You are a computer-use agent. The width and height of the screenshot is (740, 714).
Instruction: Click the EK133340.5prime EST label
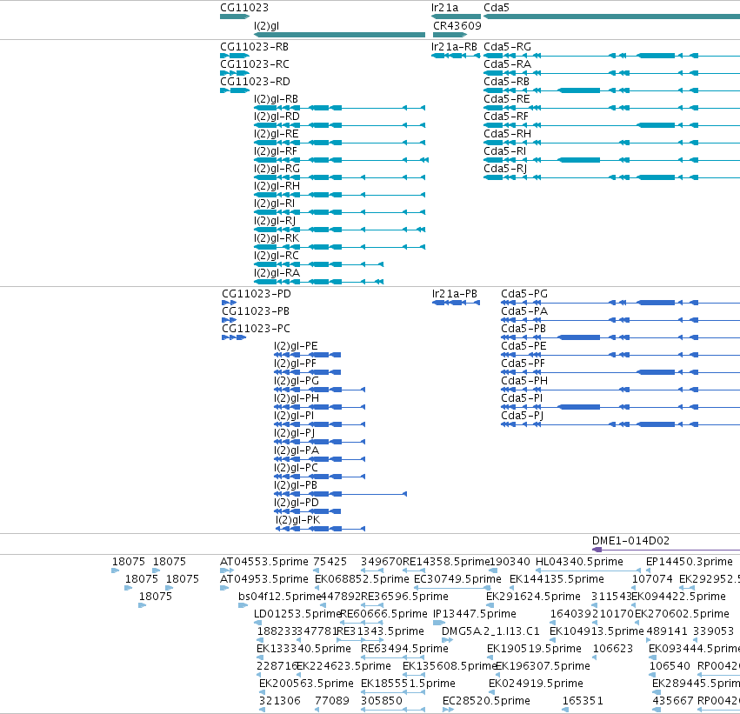coord(303,649)
